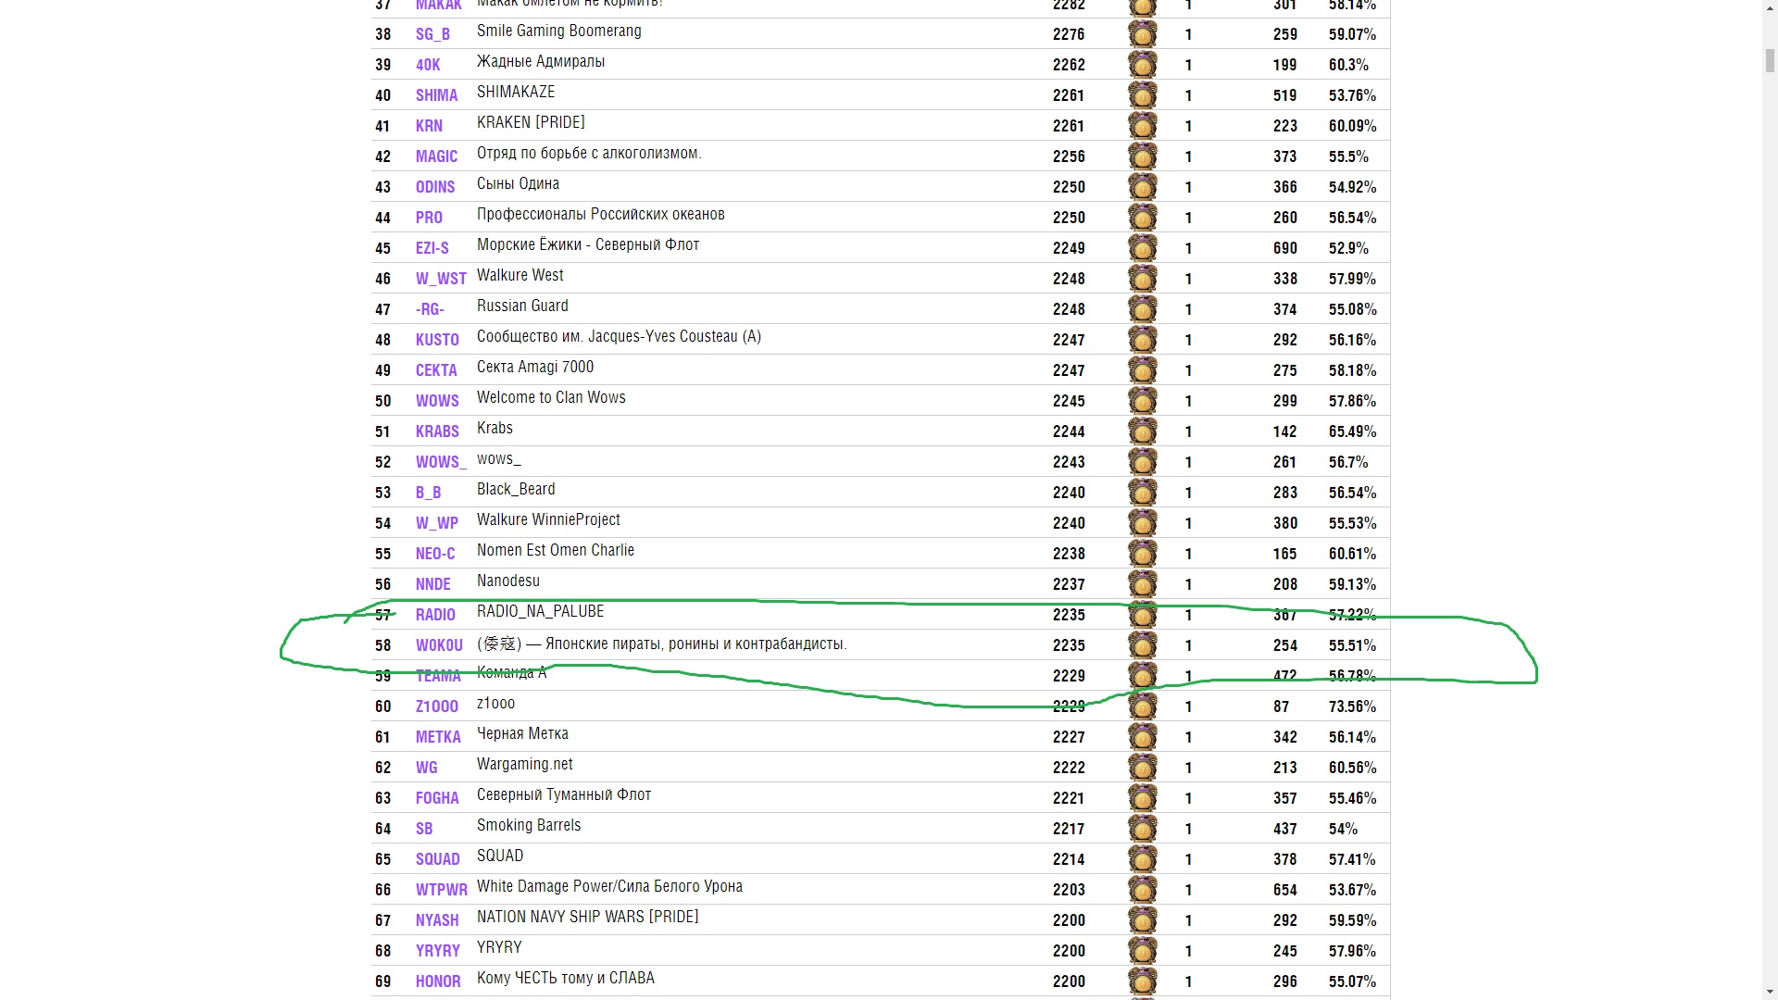Select rating value 2276 in SG_B row
This screenshot has width=1778, height=1000.
(x=1069, y=34)
